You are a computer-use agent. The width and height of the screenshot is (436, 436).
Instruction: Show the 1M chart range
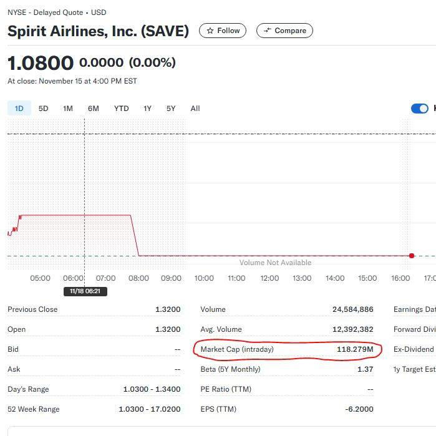tap(68, 109)
